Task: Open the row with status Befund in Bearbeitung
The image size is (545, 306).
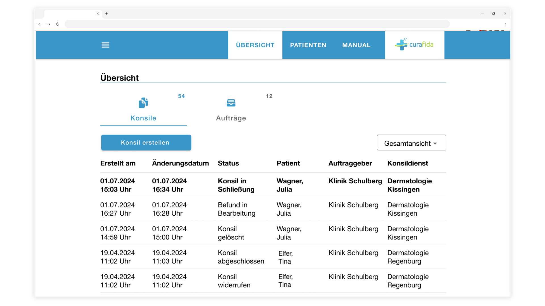Action: tap(273, 209)
